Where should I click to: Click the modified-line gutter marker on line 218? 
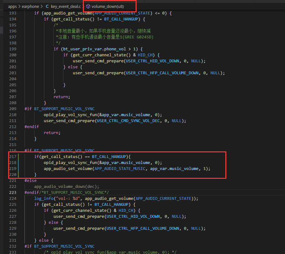point(18,162)
